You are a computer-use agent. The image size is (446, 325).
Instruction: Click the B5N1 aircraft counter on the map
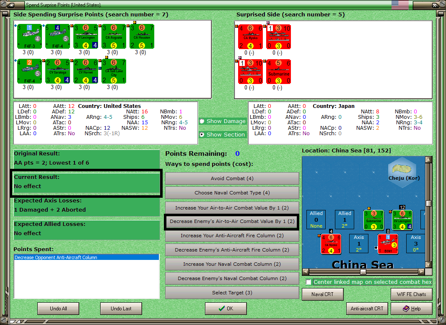388,244
